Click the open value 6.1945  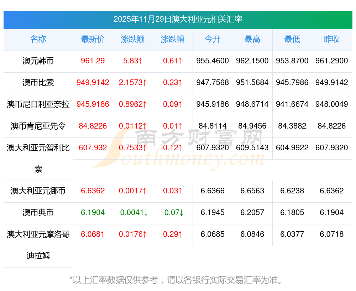coord(213,213)
